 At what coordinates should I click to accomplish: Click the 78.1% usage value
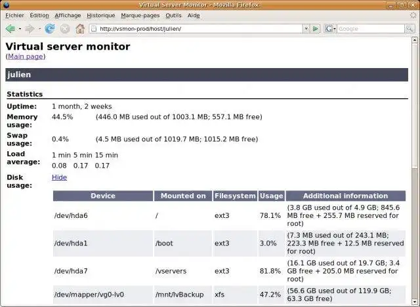[270, 215]
